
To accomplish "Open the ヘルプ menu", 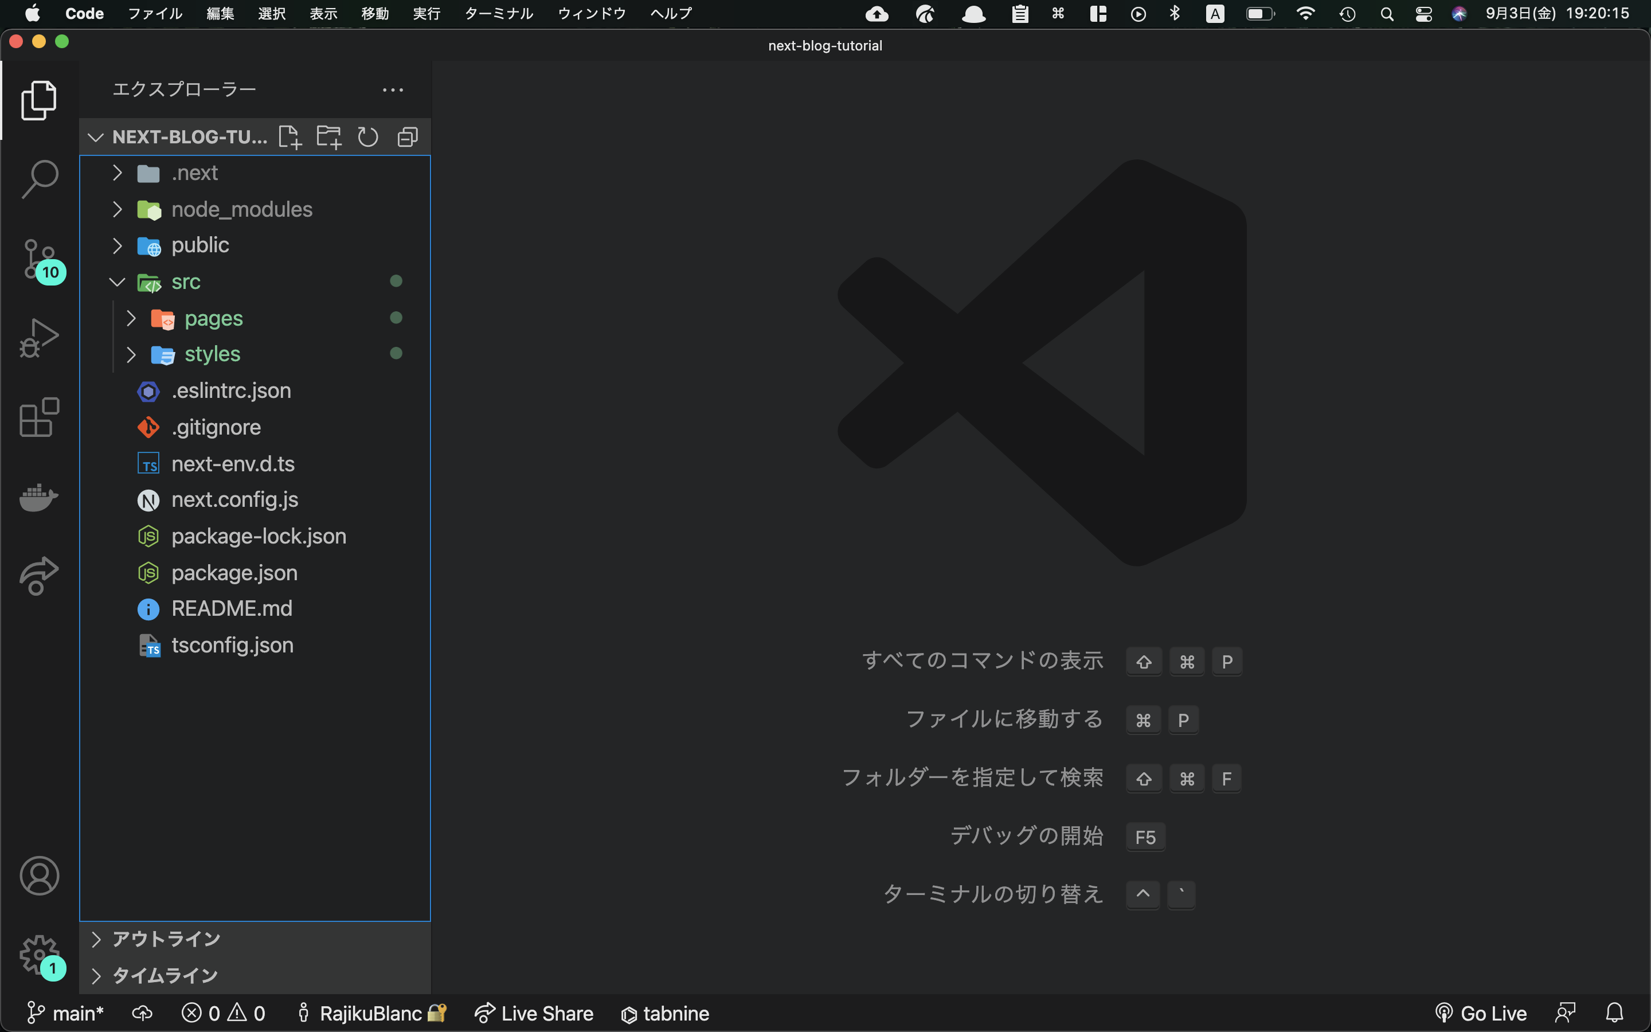I will 671,14.
